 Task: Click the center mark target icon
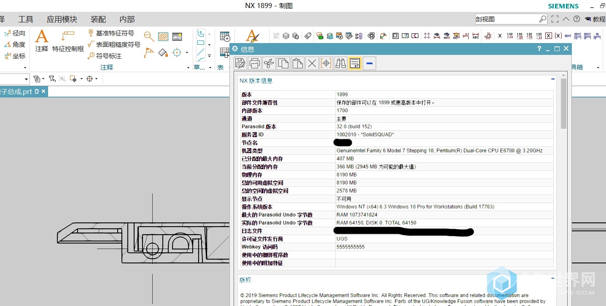pyautogui.click(x=177, y=53)
